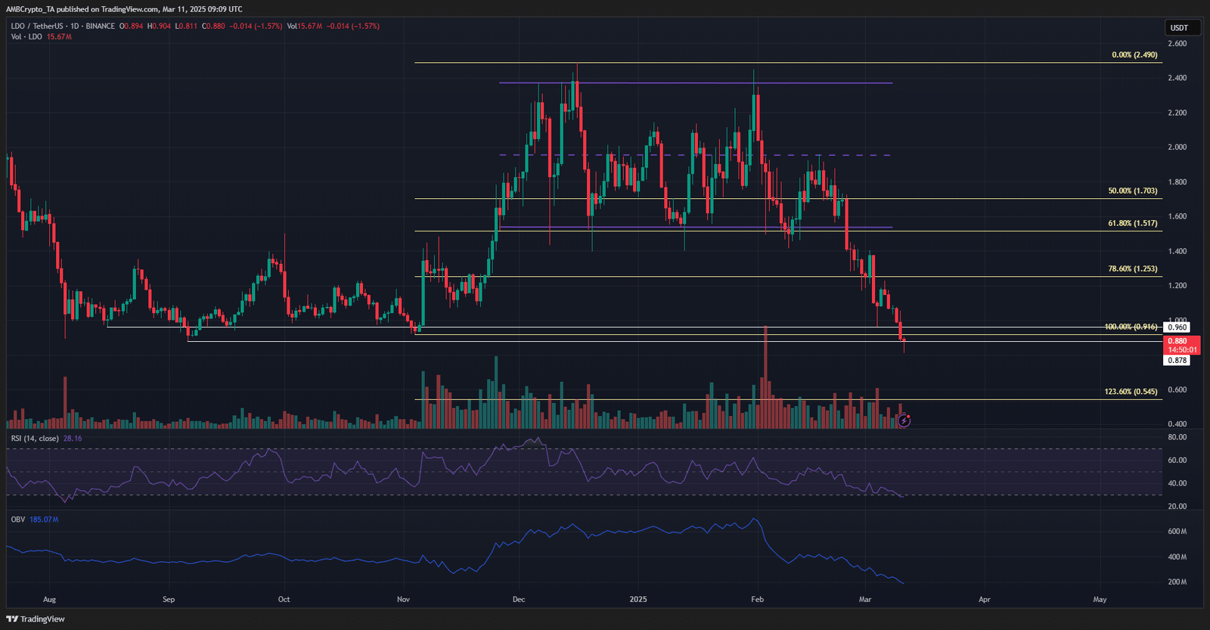Screen dimensions: 1210x630
Task: Select the RSI (14, close) indicator label
Action: click(x=35, y=439)
